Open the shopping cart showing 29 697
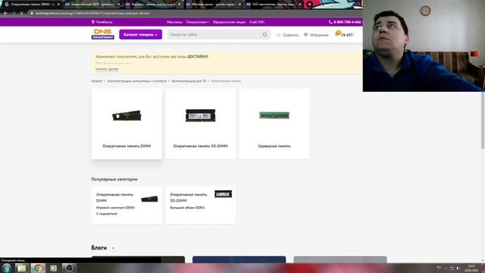The width and height of the screenshot is (485, 273). 344,35
